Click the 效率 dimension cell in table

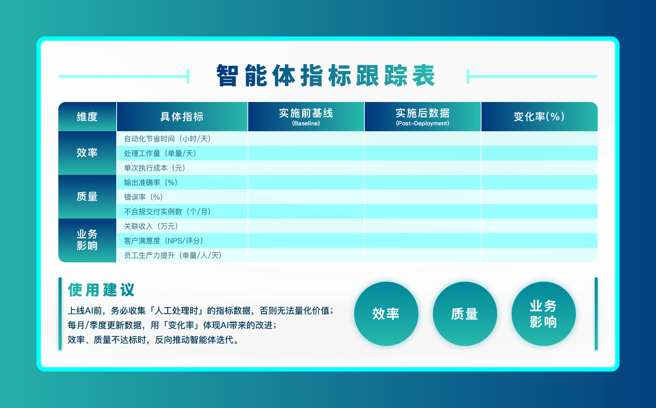[x=87, y=153]
